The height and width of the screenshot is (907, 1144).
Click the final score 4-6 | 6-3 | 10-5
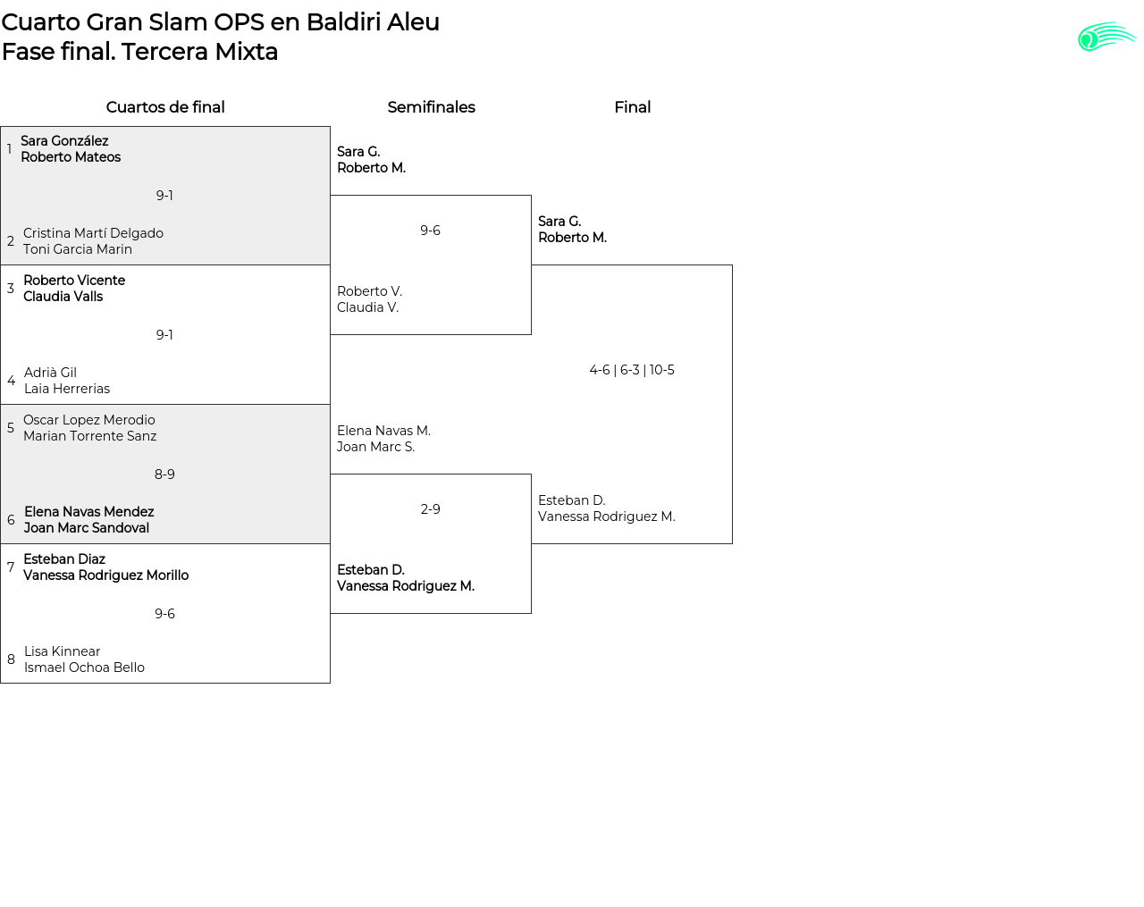[x=632, y=370]
